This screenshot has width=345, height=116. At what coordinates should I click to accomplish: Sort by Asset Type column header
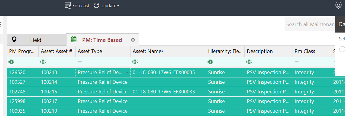click(x=103, y=51)
